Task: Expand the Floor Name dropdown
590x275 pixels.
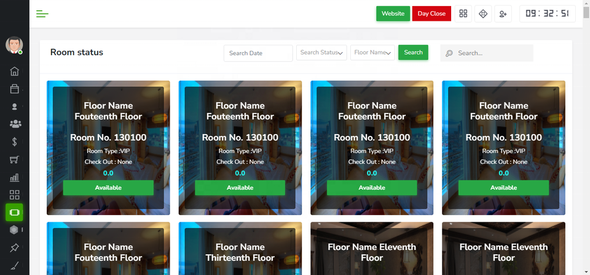Action: pos(372,53)
